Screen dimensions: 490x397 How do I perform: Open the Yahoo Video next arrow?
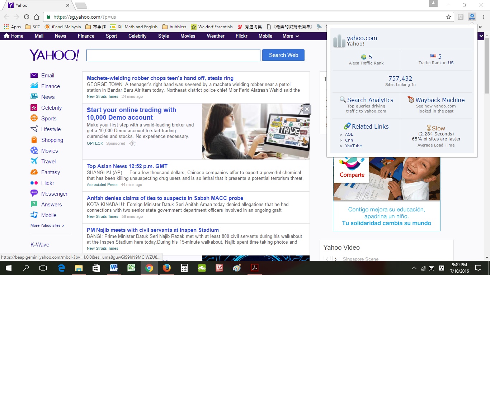click(335, 259)
